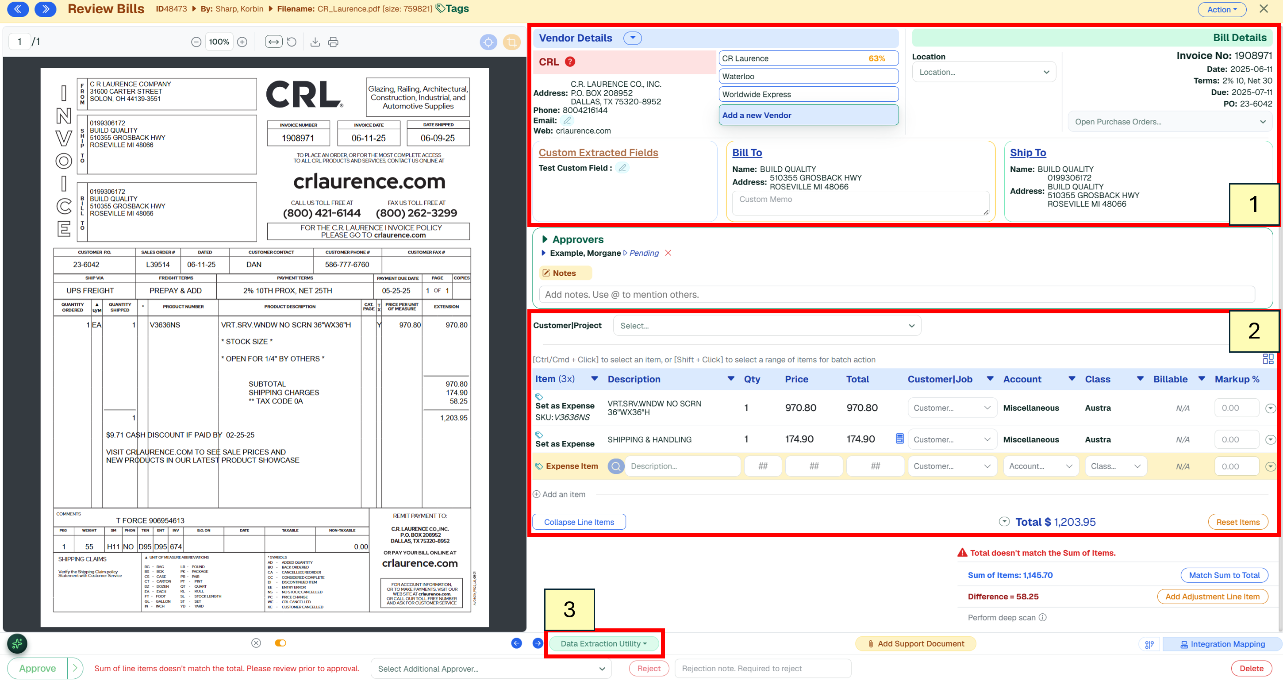Click the blue right-arrow circle button
The width and height of the screenshot is (1283, 685).
(538, 643)
